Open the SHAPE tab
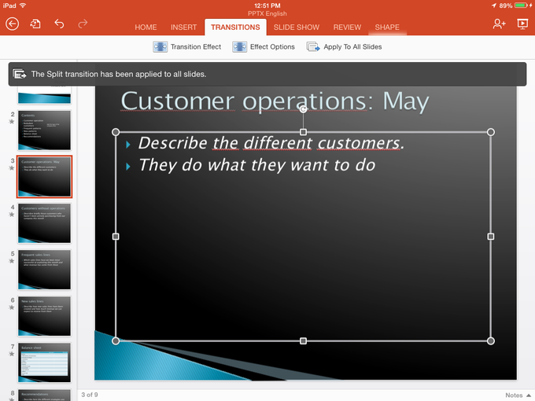 (387, 28)
